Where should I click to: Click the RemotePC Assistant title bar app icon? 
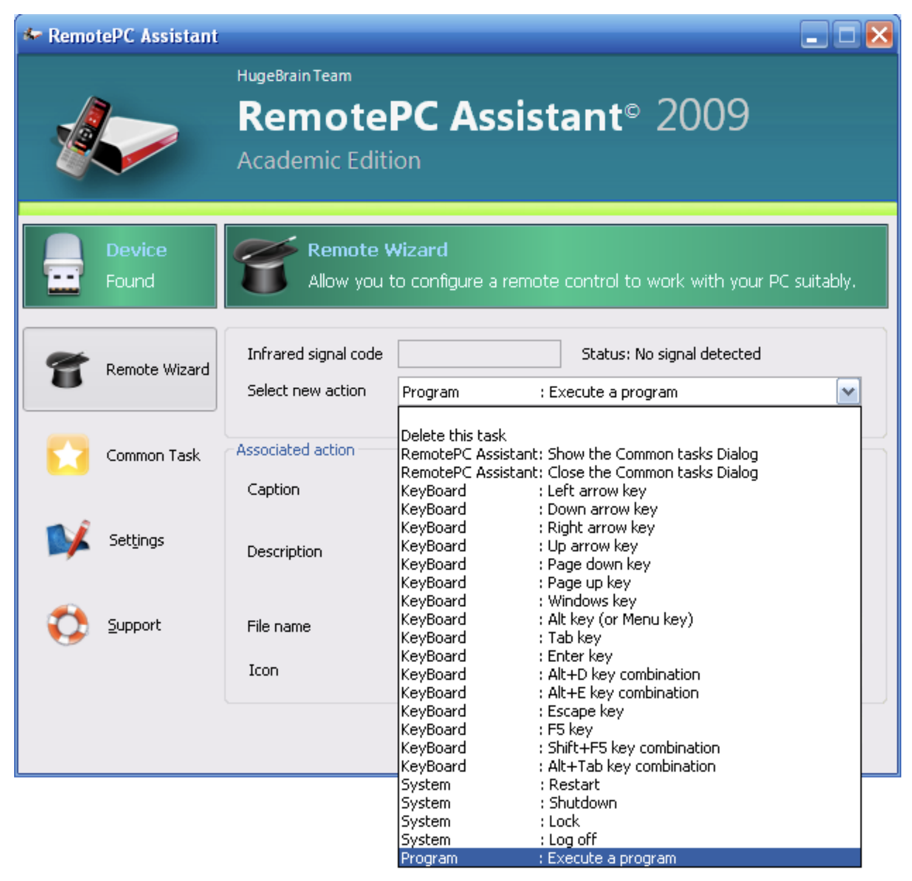tap(32, 35)
